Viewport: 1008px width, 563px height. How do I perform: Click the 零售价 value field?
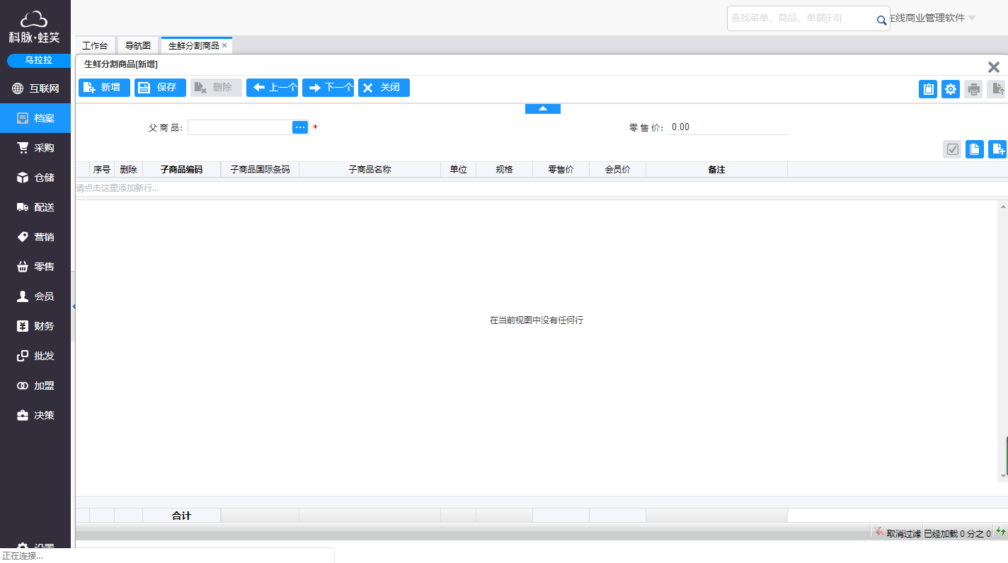pyautogui.click(x=728, y=127)
